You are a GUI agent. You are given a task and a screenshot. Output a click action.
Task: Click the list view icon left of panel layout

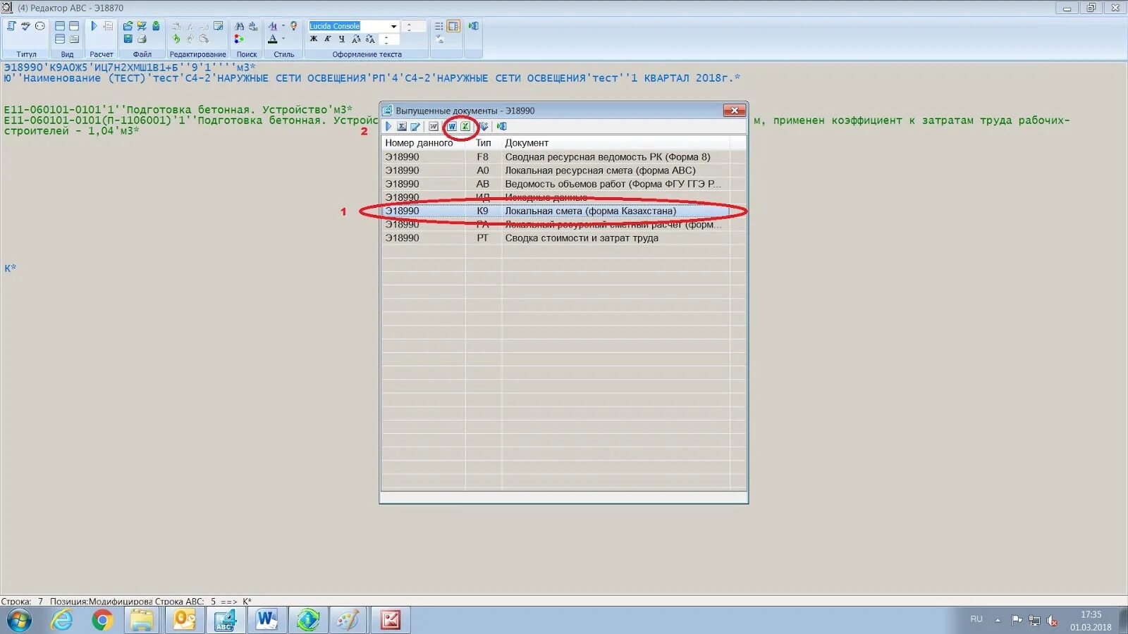click(x=439, y=26)
